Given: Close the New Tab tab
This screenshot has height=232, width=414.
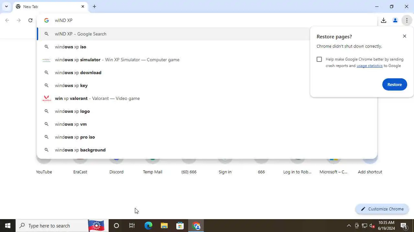Looking at the screenshot, I should 83,6.
